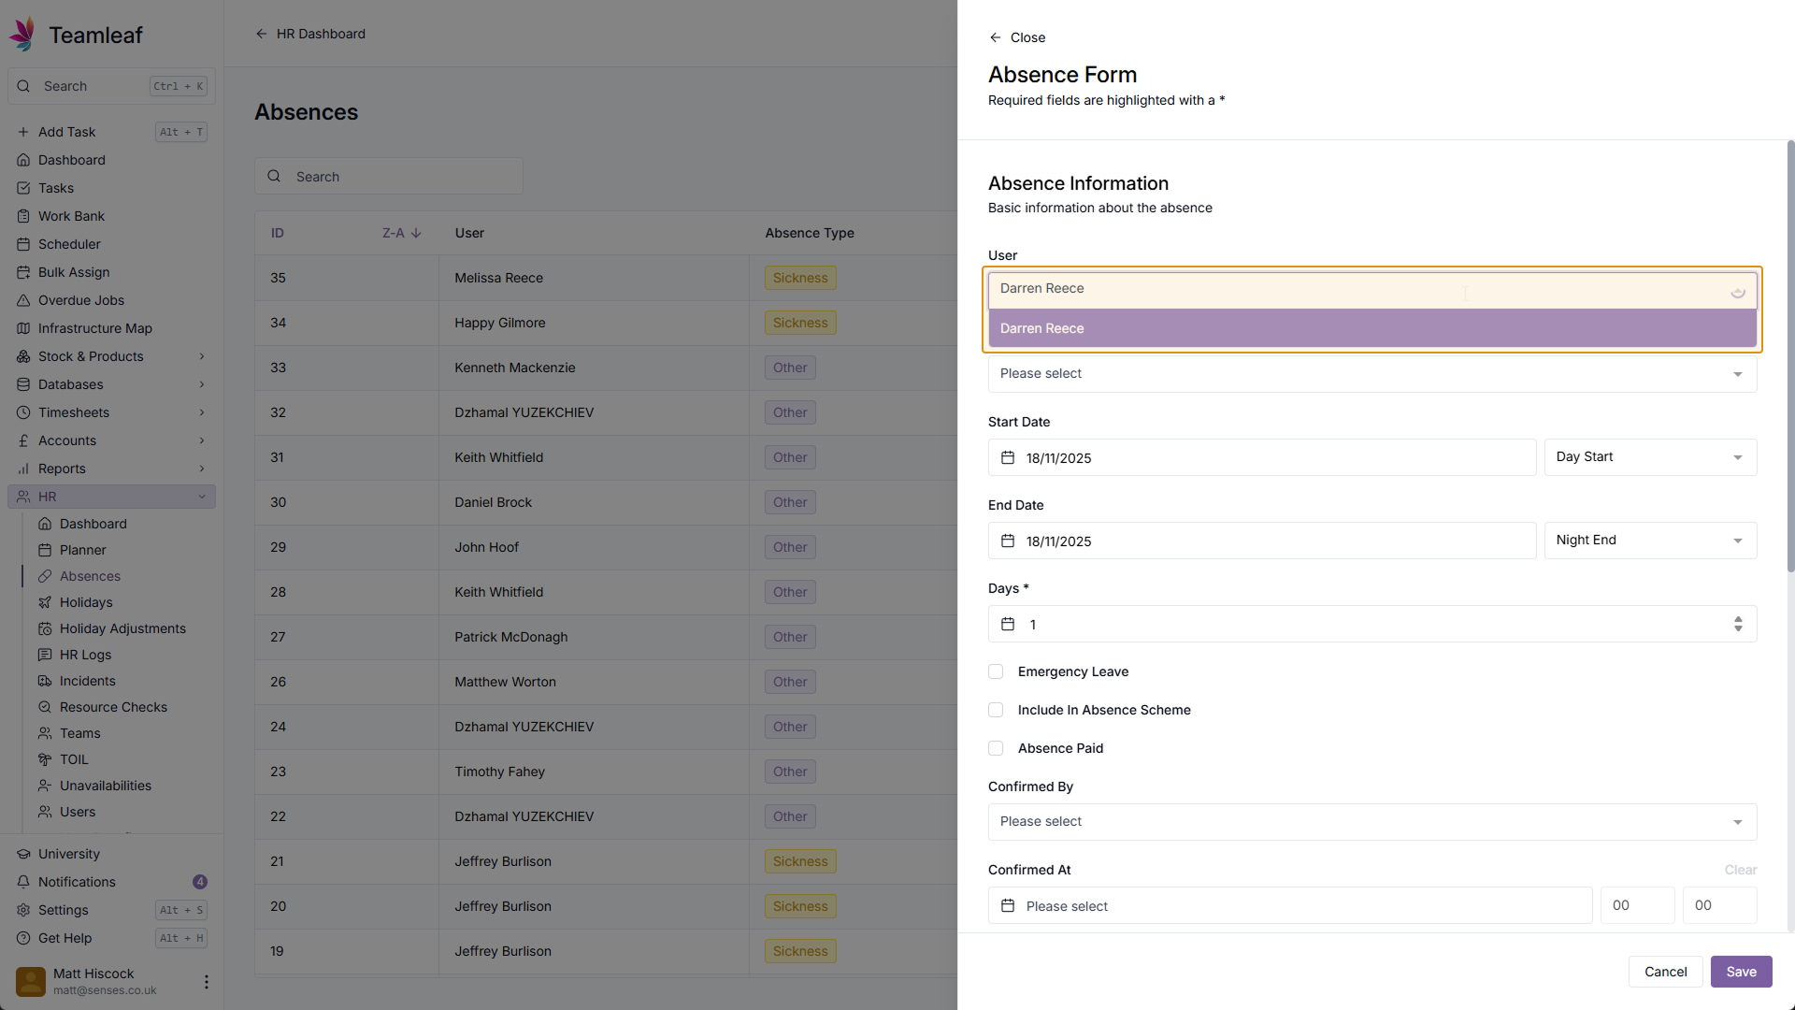Tick the Emergency Leave checkbox
1795x1010 pixels.
[996, 671]
